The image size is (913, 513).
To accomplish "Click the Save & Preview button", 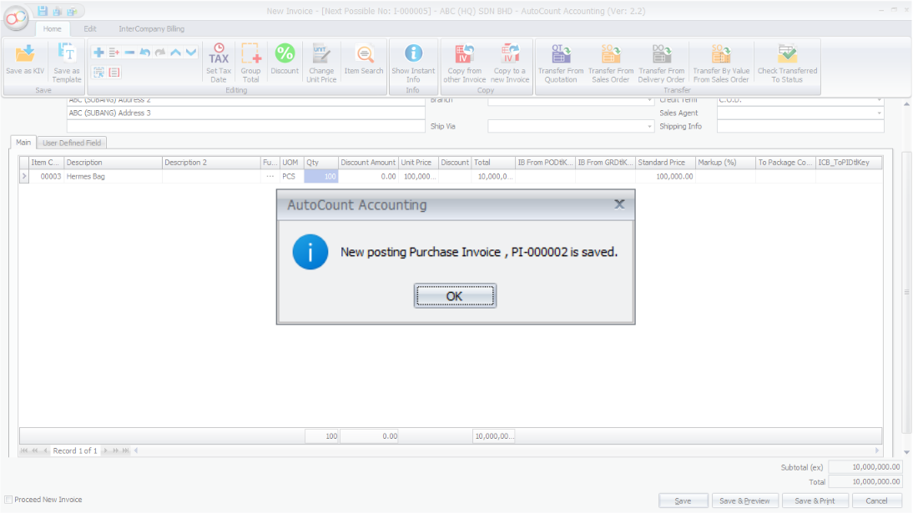I will click(745, 500).
